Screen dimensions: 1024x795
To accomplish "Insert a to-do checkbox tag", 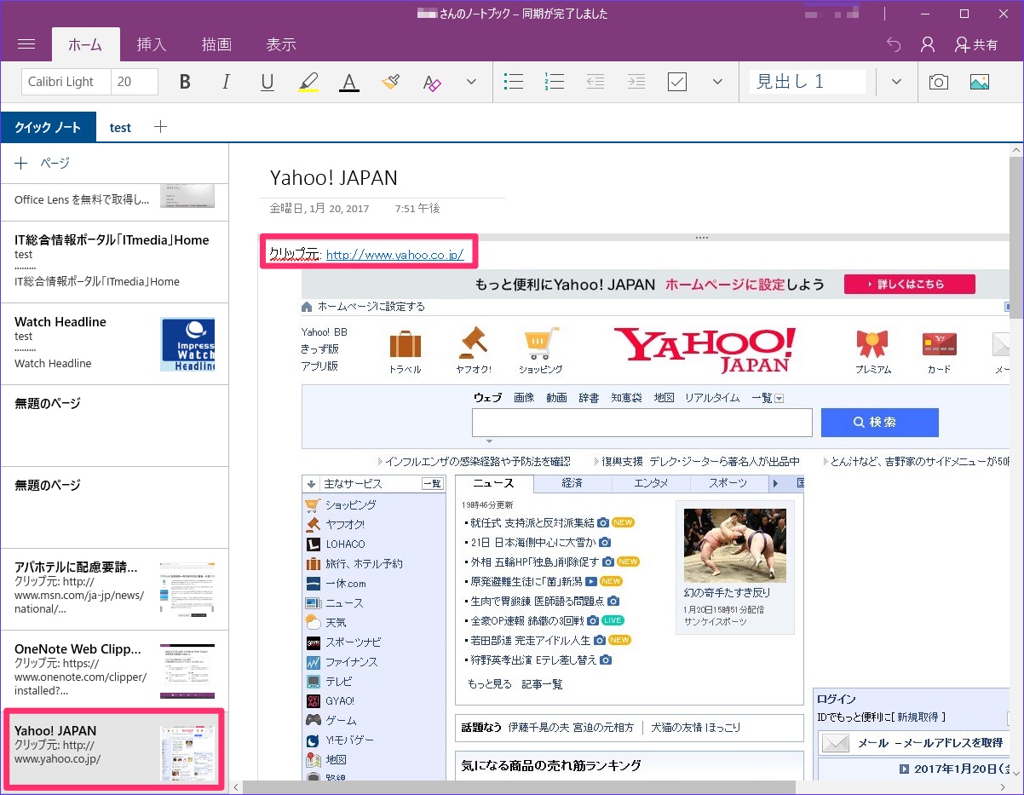I will coord(677,82).
